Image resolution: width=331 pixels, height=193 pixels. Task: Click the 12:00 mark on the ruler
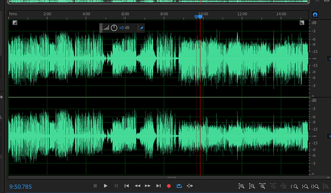(x=242, y=14)
